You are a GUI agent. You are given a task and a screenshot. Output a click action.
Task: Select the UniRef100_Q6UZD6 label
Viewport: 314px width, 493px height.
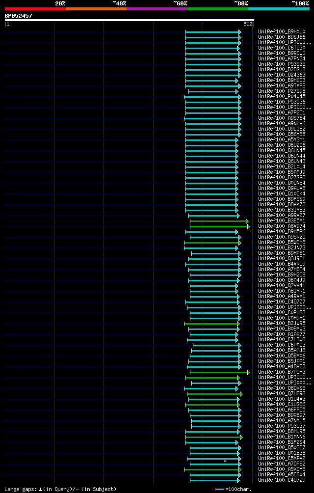coord(282,145)
